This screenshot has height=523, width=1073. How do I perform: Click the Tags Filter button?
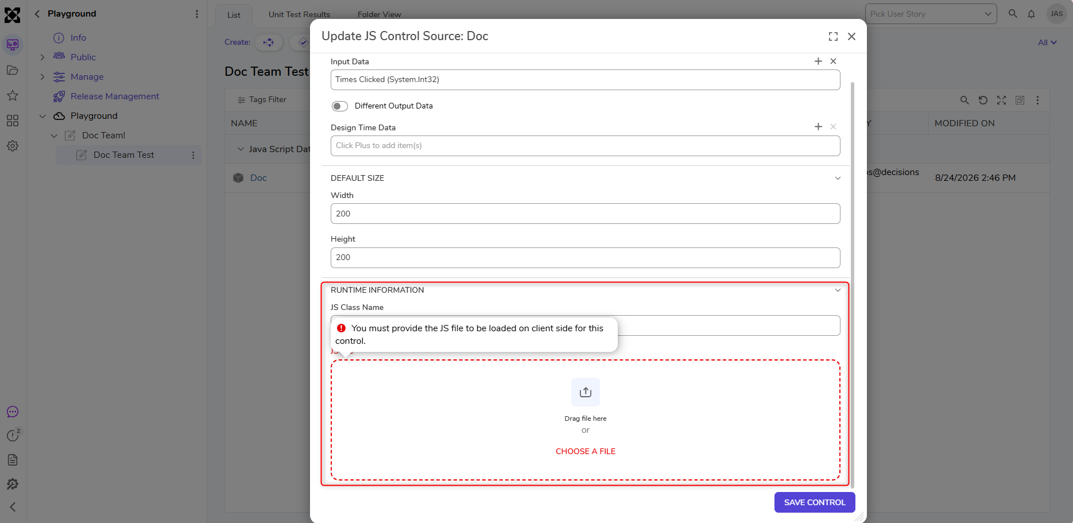tap(262, 99)
